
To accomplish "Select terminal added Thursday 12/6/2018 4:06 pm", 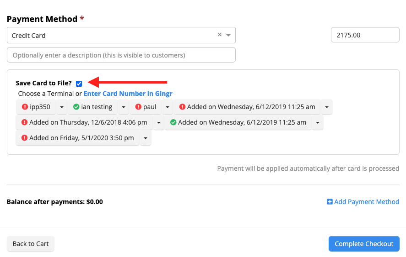I will tap(84, 122).
